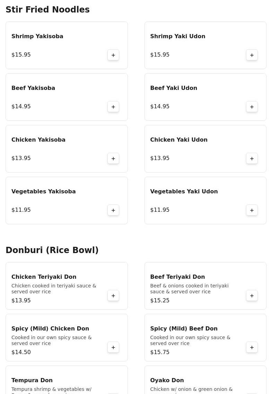The width and height of the screenshot is (272, 394).
Task: Add Shrimp Yakisoba using plus icon
Action: coord(113,55)
